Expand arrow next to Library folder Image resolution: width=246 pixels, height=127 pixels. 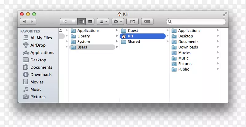point(117,36)
